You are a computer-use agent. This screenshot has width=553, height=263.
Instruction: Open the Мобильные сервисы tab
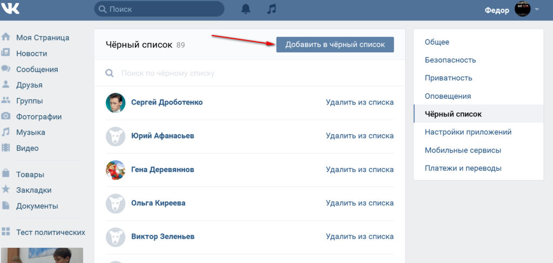pos(478,150)
